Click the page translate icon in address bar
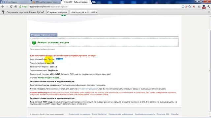This screenshot has height=118, width=211. pos(183,7)
